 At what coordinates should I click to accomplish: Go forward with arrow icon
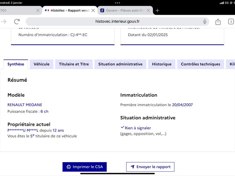4,21
